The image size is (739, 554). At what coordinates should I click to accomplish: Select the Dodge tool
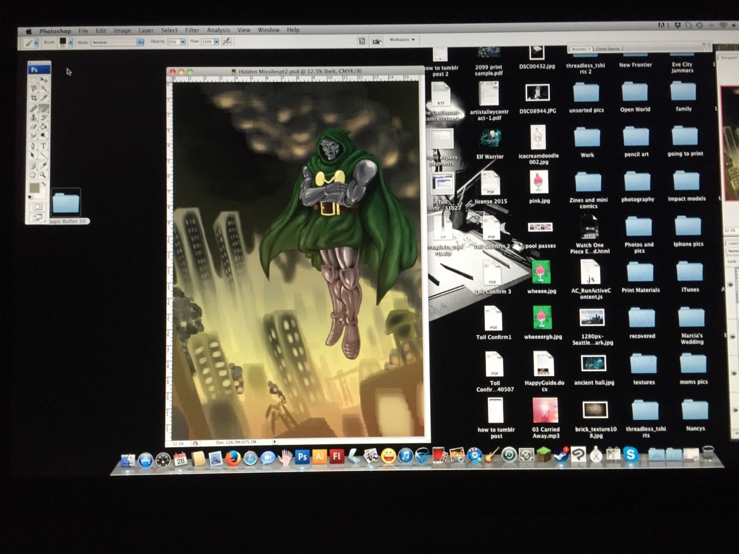point(44,134)
